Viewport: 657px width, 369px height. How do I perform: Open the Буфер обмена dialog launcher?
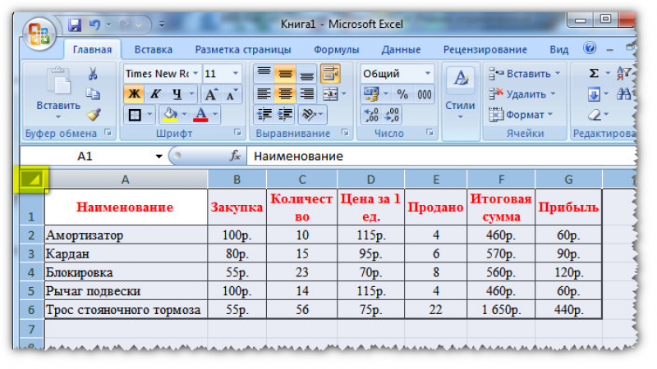(108, 133)
